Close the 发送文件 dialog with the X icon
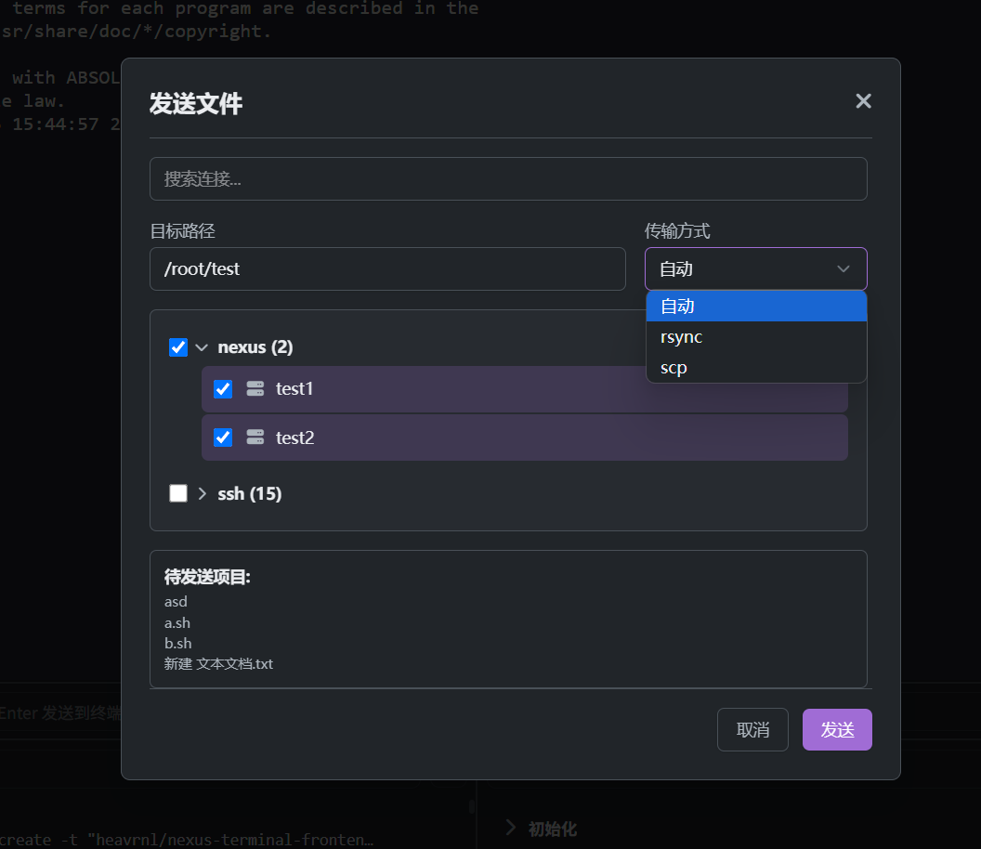 tap(863, 101)
